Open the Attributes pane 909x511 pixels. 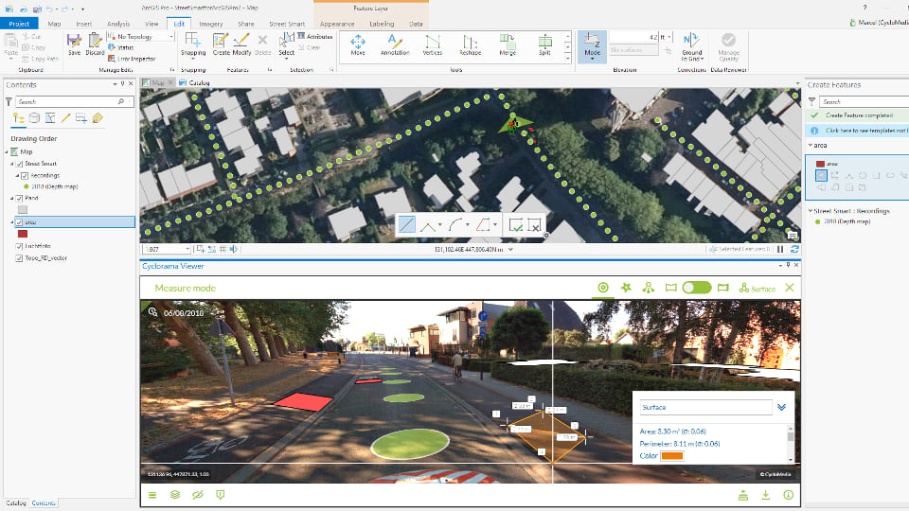(314, 36)
